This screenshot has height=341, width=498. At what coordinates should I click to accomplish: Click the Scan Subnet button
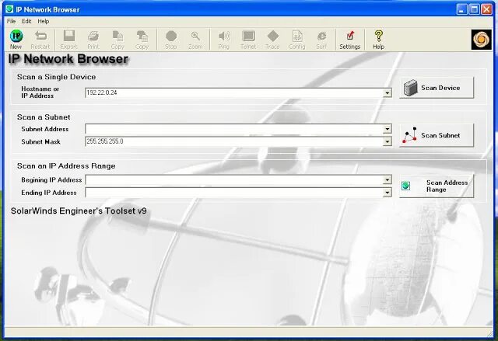437,135
